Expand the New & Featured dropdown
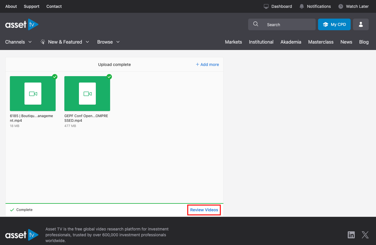This screenshot has height=245, width=376. 65,42
